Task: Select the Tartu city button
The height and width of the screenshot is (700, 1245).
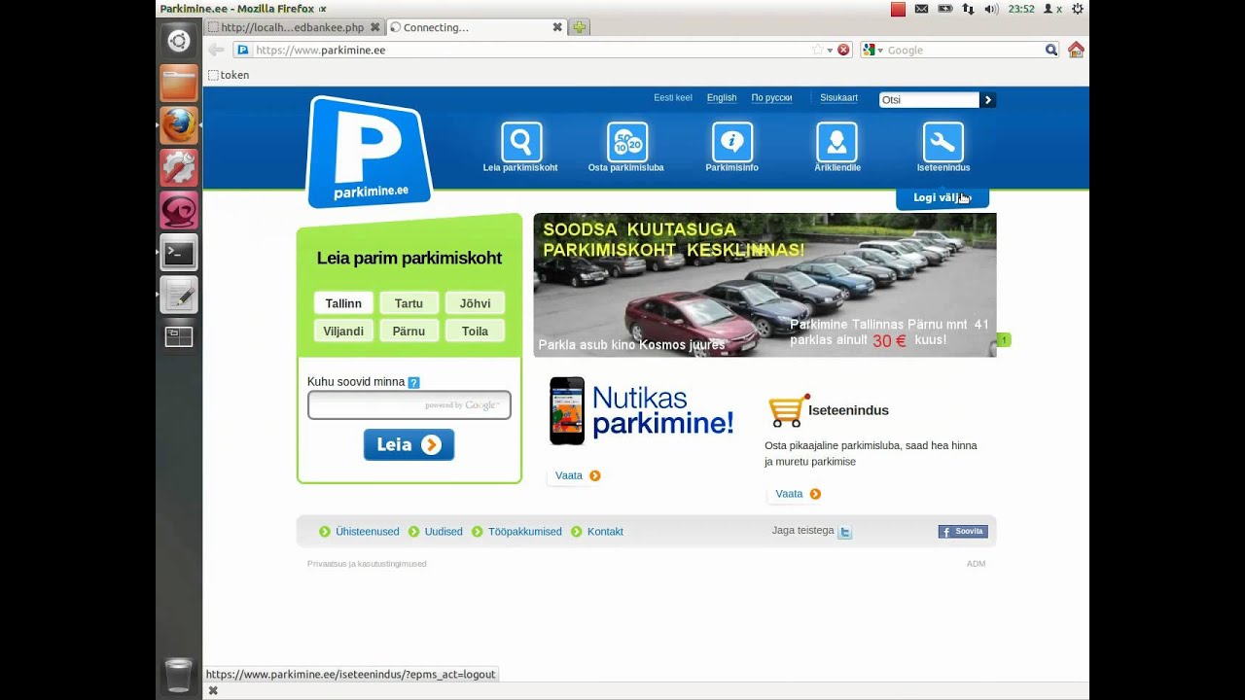Action: click(x=409, y=303)
